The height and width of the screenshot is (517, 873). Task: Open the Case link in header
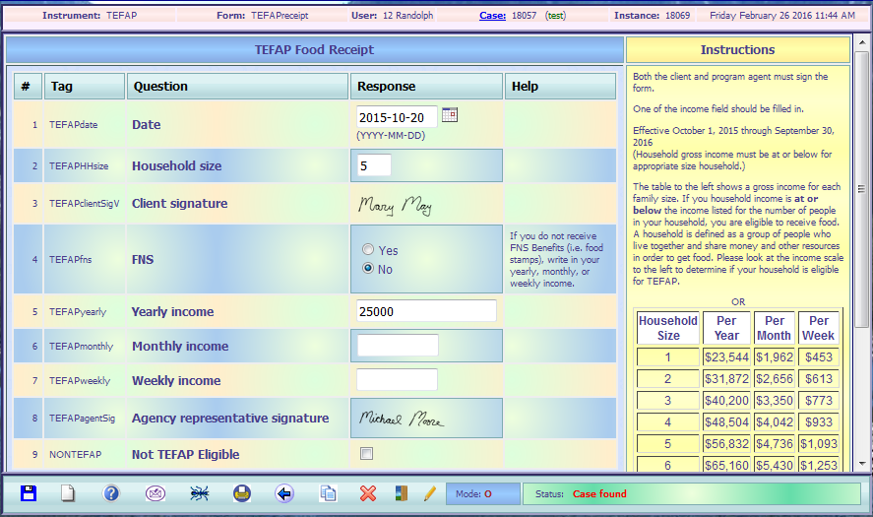tap(492, 16)
